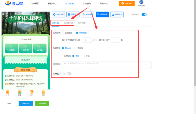Open 选手管理 toolbar button
Image resolution: width=196 pixels, height=114 pixels.
click(88, 14)
